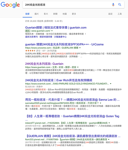Open 工具 search tools
Screen dimensions: 128x150
pyautogui.click(x=119, y=14)
